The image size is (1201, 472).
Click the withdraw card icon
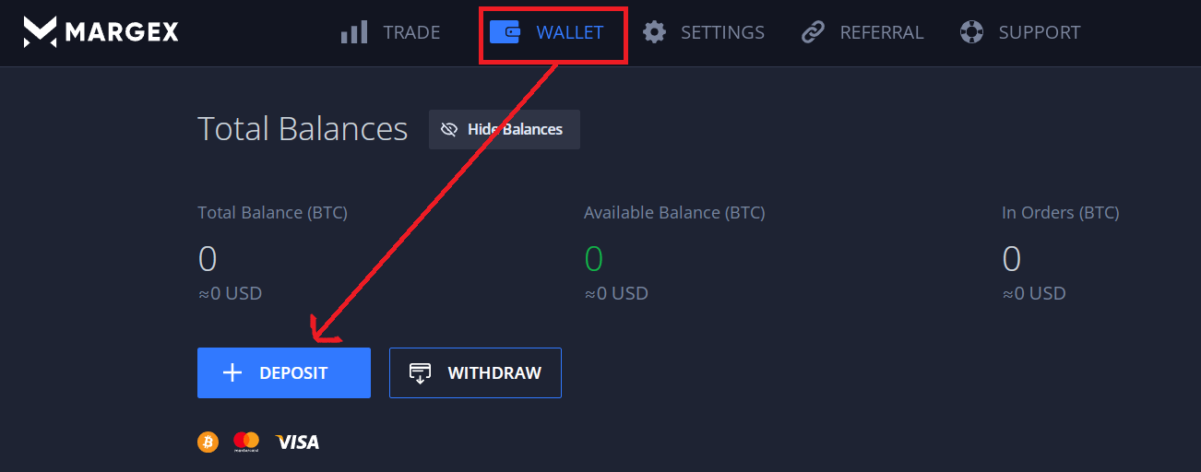tap(420, 372)
